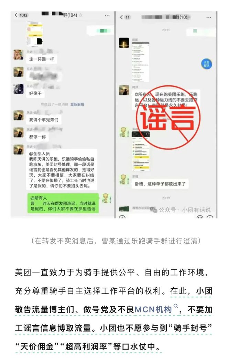Tap the baby photo avatar in left chat
Viewport: 227px width, 363px height.
tap(19, 54)
